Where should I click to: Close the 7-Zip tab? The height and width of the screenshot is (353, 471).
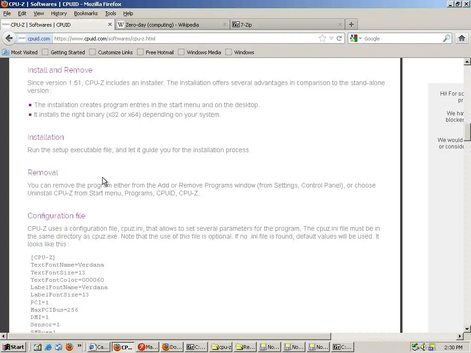coord(340,24)
